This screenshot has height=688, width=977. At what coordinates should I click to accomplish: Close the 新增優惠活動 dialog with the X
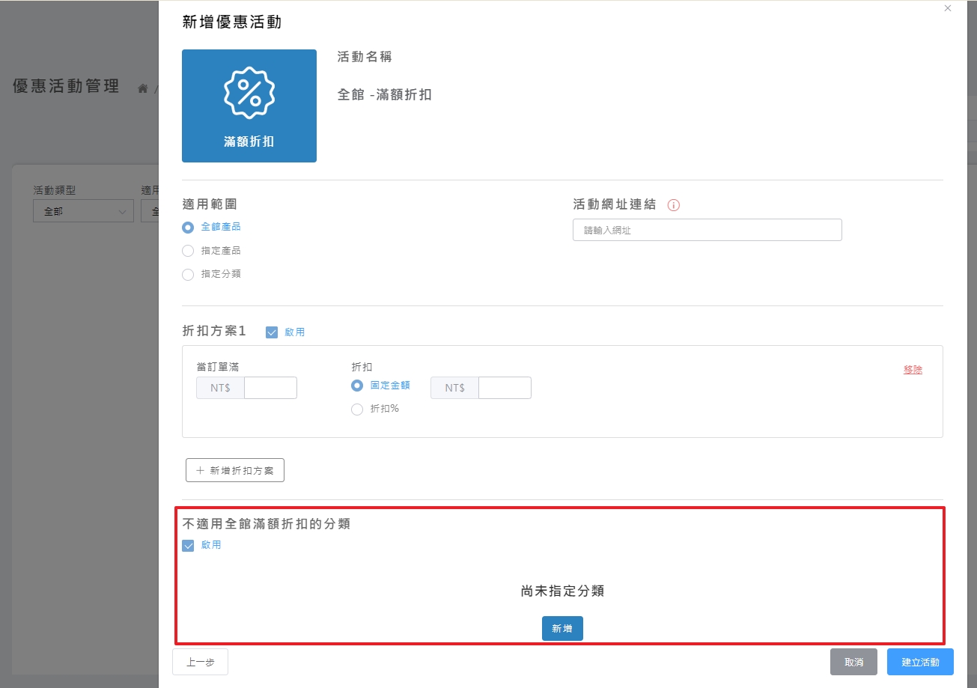(948, 8)
